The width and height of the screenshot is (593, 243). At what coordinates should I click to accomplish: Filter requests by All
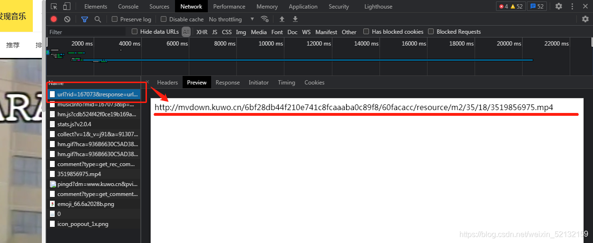tap(186, 32)
